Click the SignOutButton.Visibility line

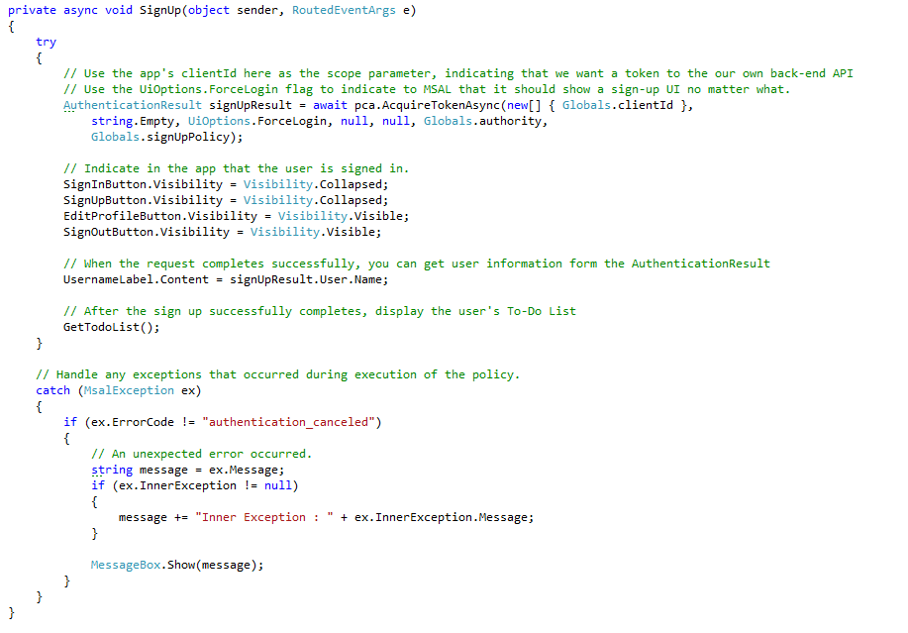(x=223, y=232)
